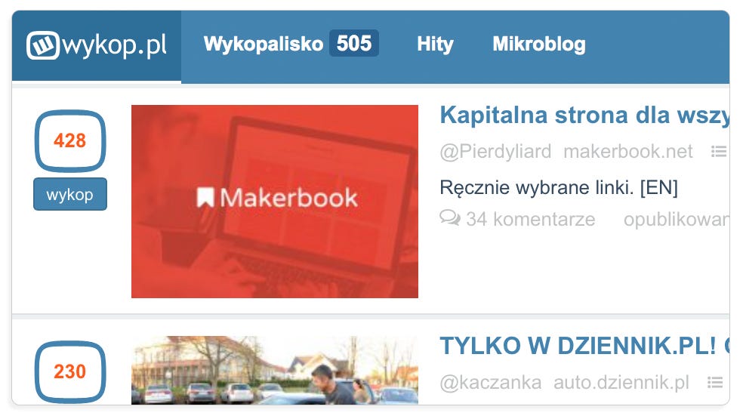Open the 'Kapitalna strona dla wszy' headline
Image resolution: width=743 pixels, height=419 pixels.
click(x=584, y=116)
